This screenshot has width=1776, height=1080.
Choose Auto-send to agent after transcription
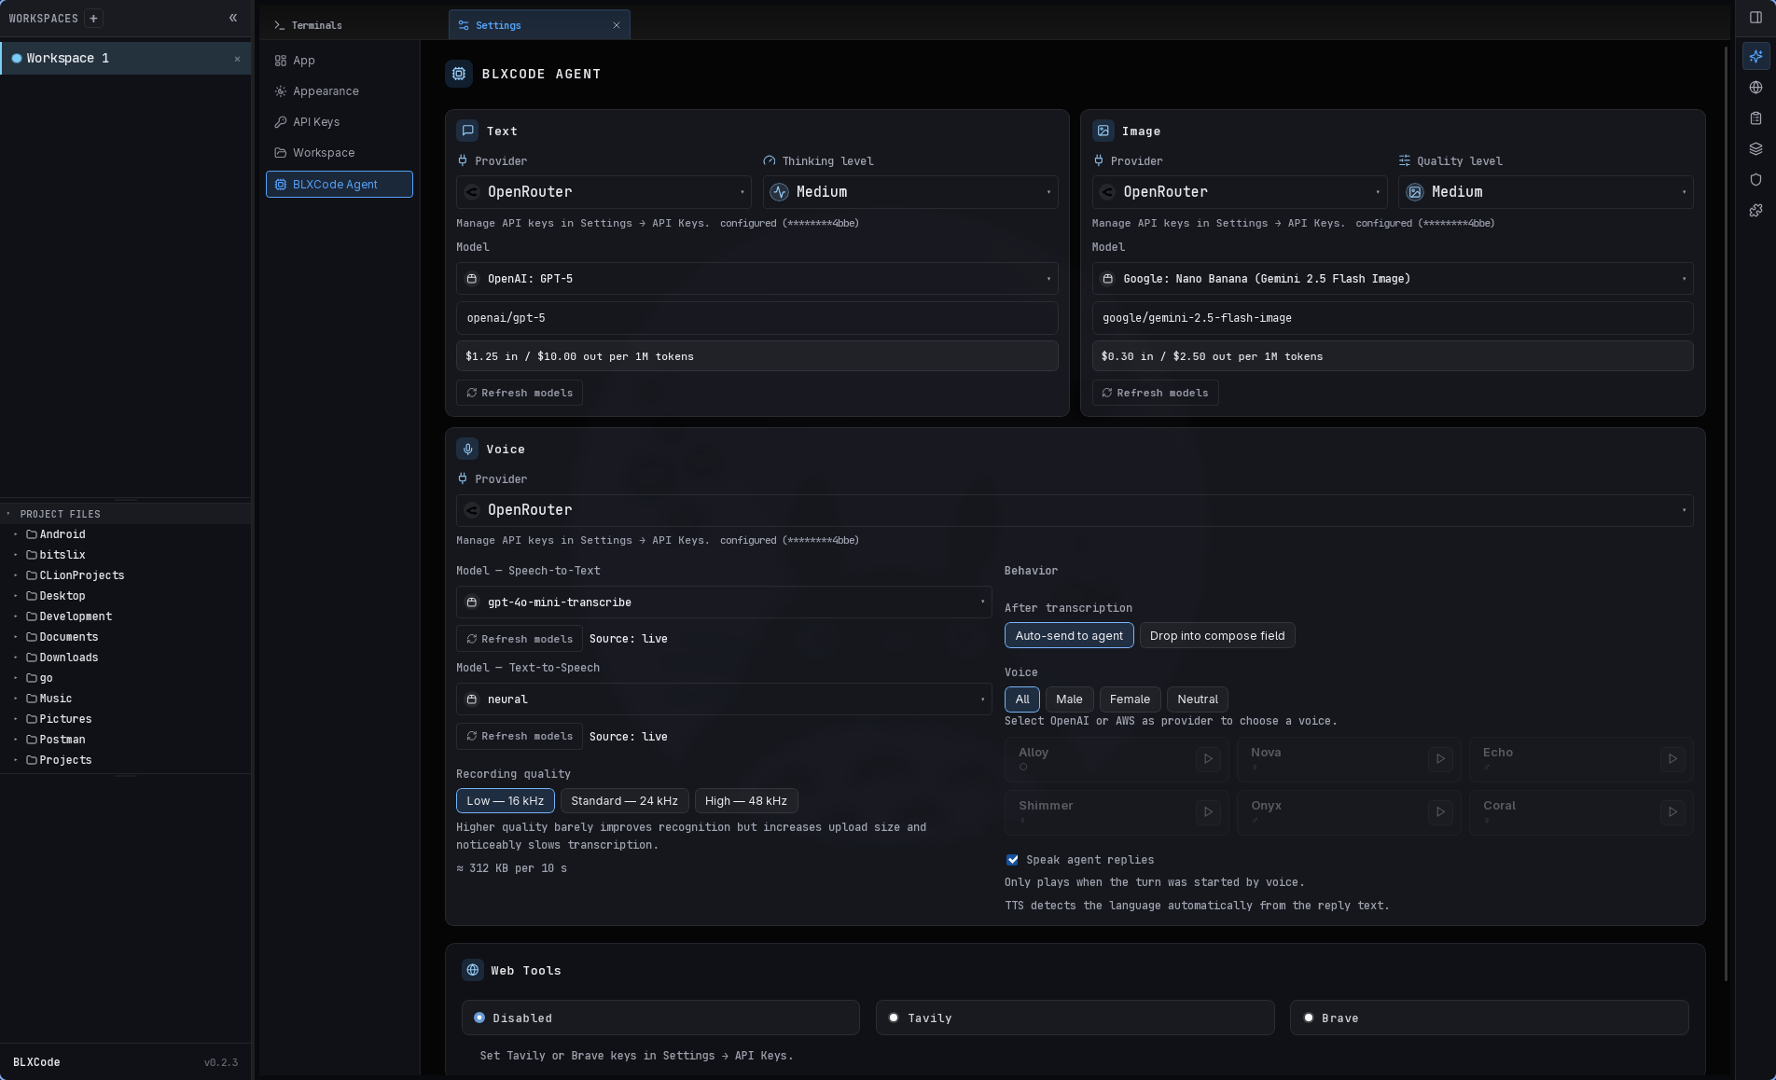[1069, 635]
